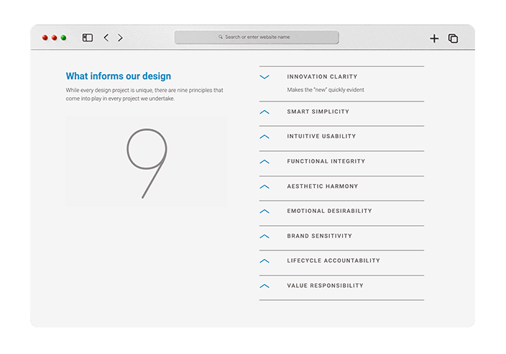Image resolution: width=506 pixels, height=354 pixels.
Task: Click the Lifecycle Accountability title
Action: [333, 260]
